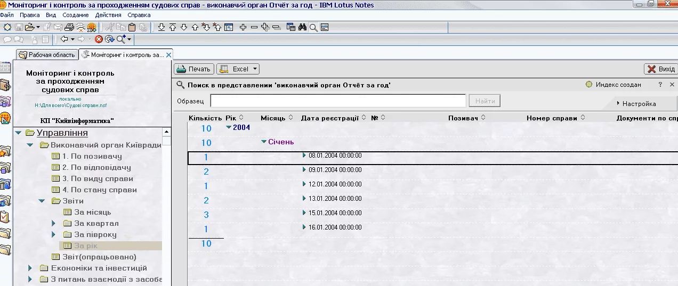The height and width of the screenshot is (286, 678).
Task: Click the binoculars find icon
Action: click(x=302, y=27)
